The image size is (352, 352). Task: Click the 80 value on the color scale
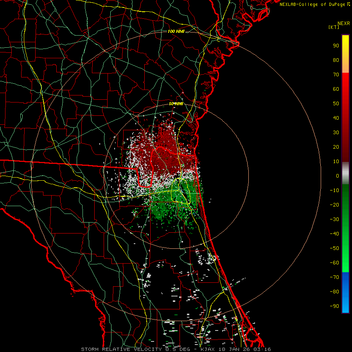336,60
